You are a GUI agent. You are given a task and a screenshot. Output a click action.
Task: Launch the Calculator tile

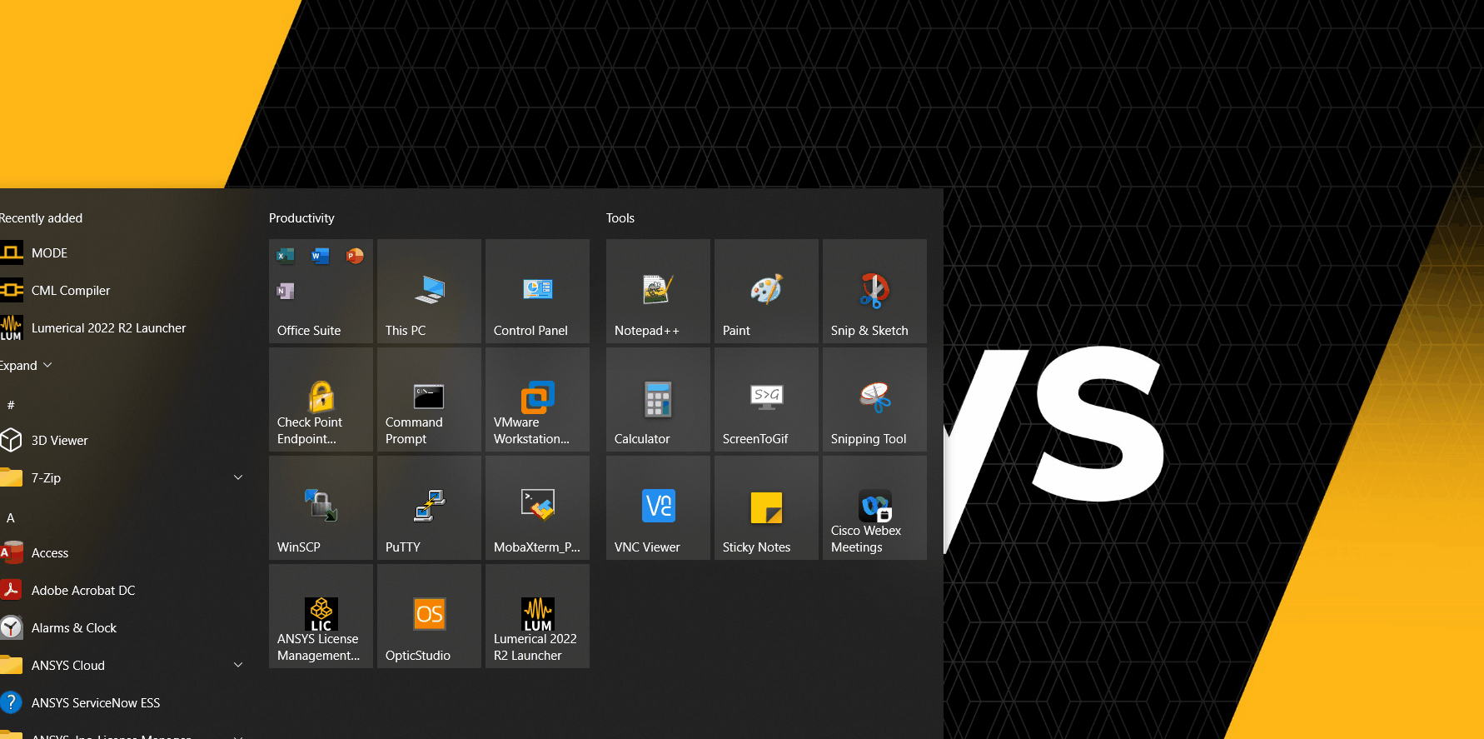(x=658, y=399)
